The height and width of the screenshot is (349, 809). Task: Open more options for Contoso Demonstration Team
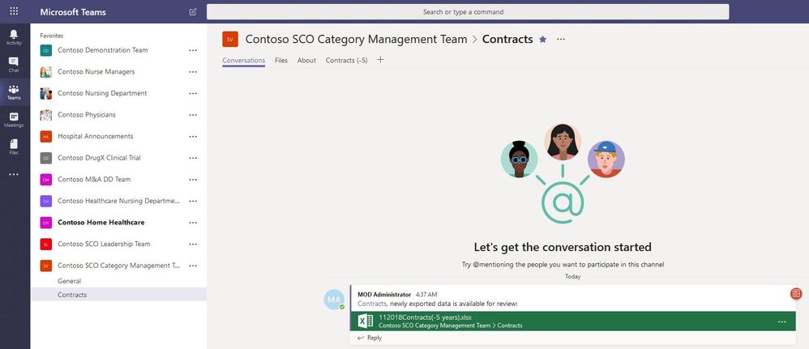click(193, 50)
